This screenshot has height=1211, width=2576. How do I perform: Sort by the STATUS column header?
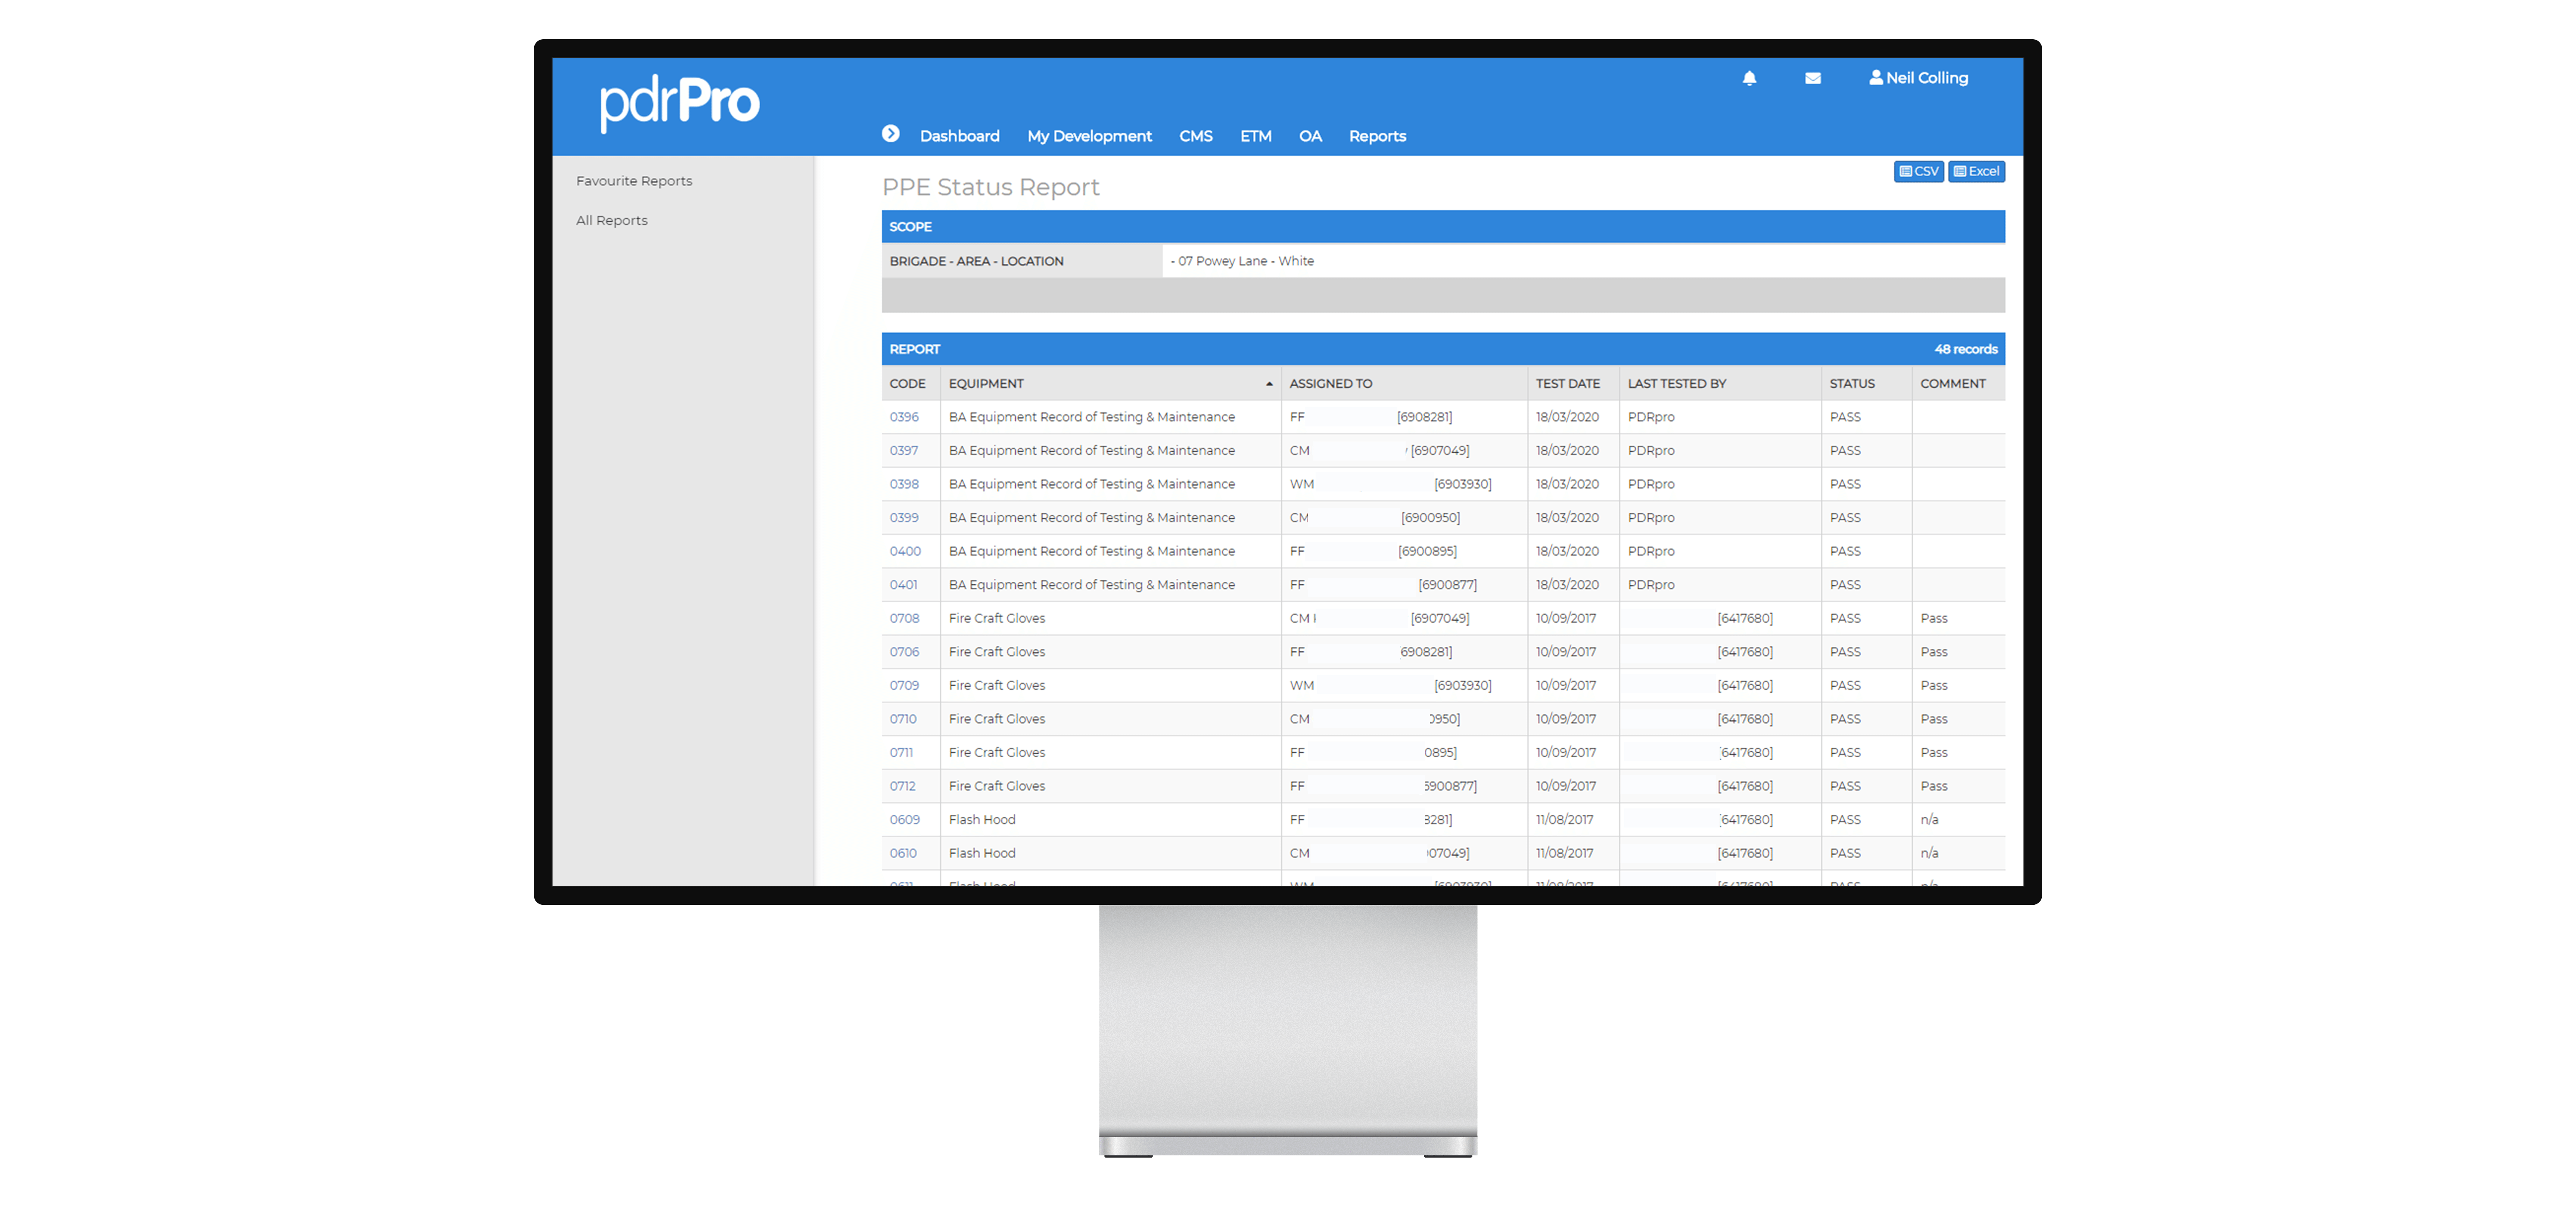pos(1852,384)
